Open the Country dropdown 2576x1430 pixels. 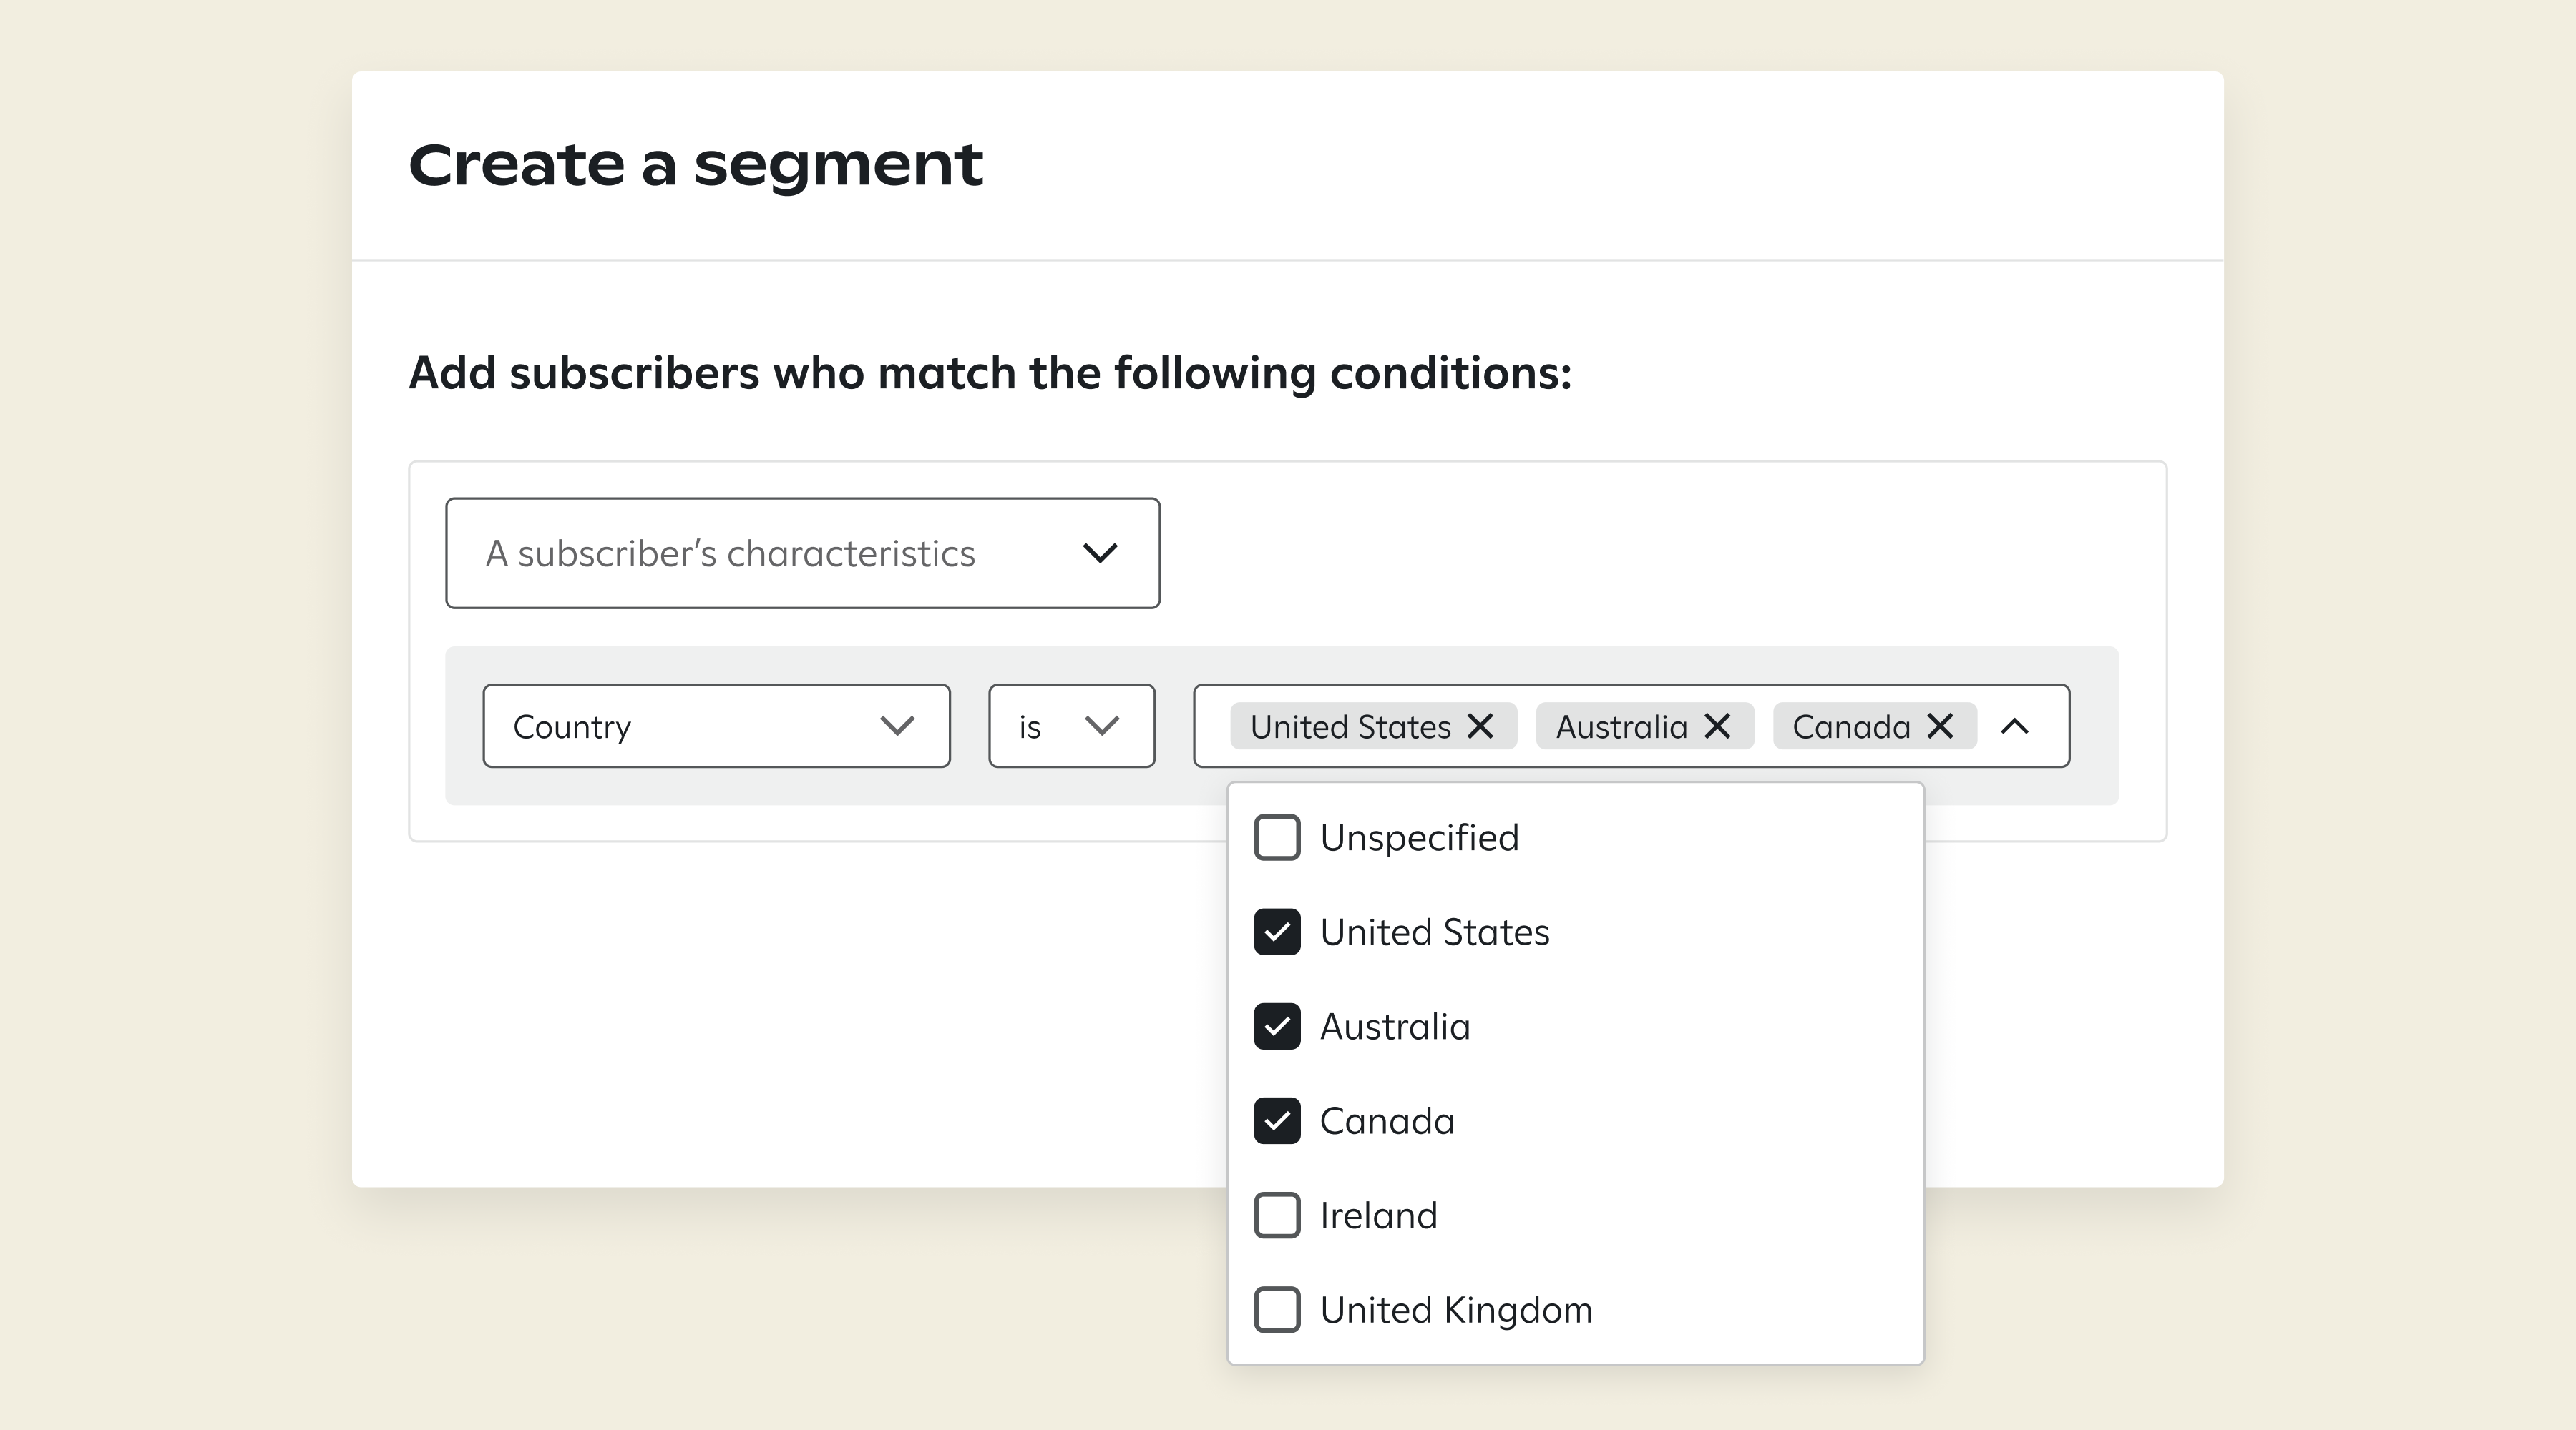click(716, 726)
